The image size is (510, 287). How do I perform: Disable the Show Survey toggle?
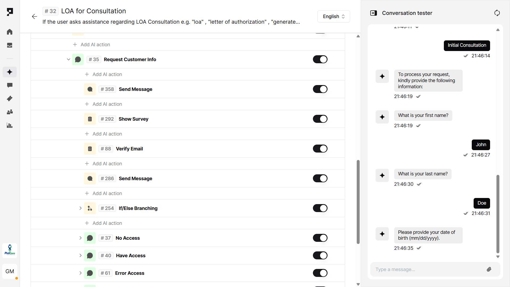(x=320, y=119)
